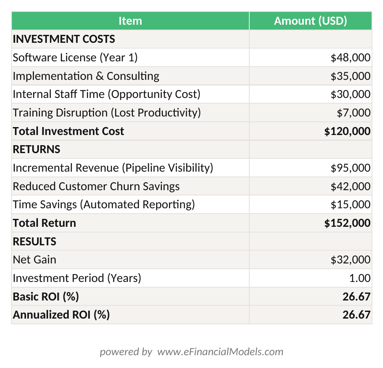Click the $95,000 amount cell

coord(311,168)
